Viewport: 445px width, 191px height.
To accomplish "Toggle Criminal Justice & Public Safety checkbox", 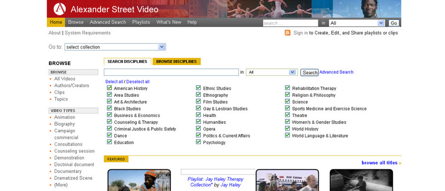I will 110,128.
